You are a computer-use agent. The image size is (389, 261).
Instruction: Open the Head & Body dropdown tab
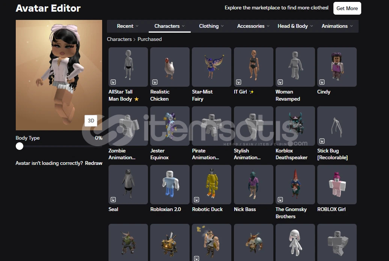(x=295, y=26)
